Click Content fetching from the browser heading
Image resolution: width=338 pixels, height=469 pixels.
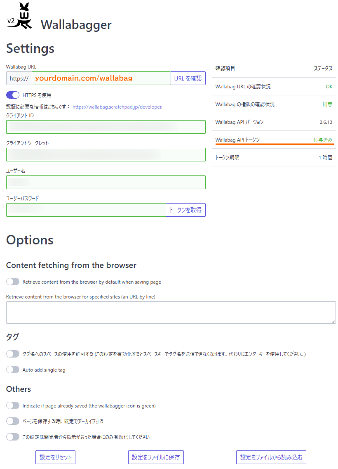[x=71, y=265]
